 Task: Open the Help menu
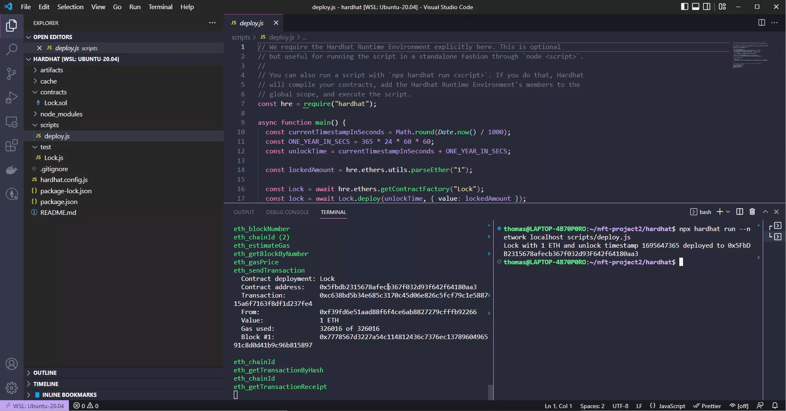187,7
